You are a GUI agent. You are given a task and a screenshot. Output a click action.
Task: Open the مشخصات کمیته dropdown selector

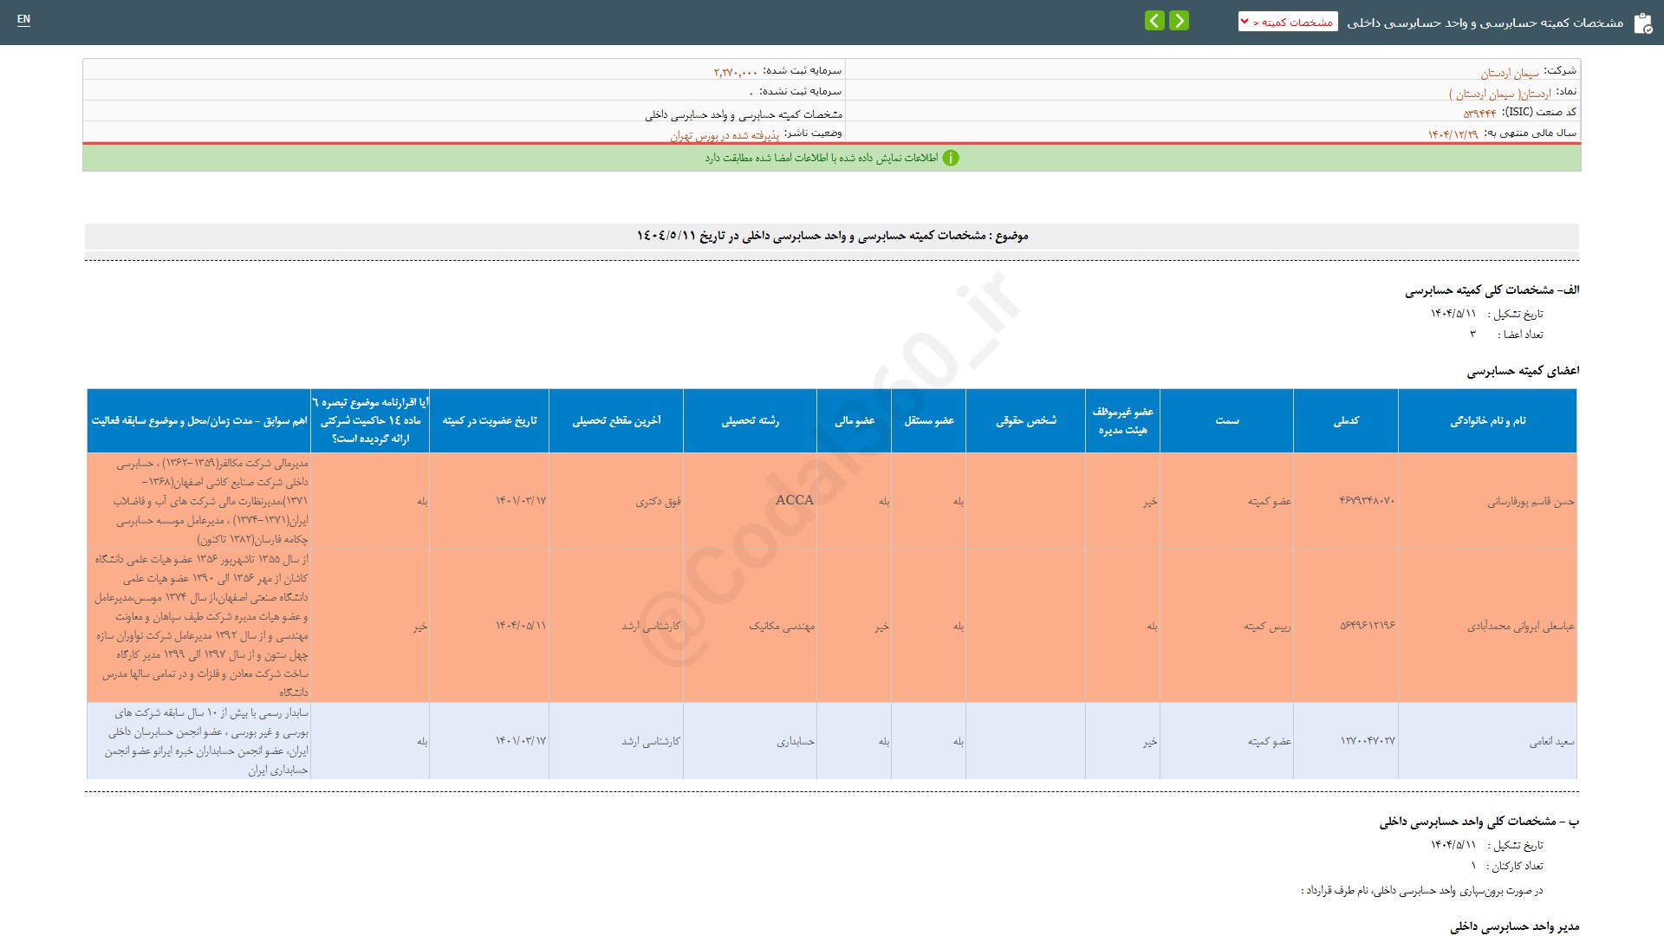click(1288, 22)
